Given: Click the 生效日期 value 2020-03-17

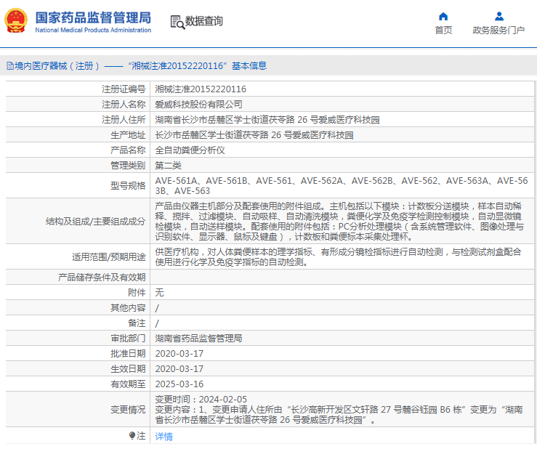Looking at the screenshot, I should point(179,369).
